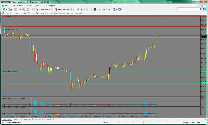This screenshot has height=125, width=208.
Task: Click the chart shift triangle marker
Action: [160, 16]
